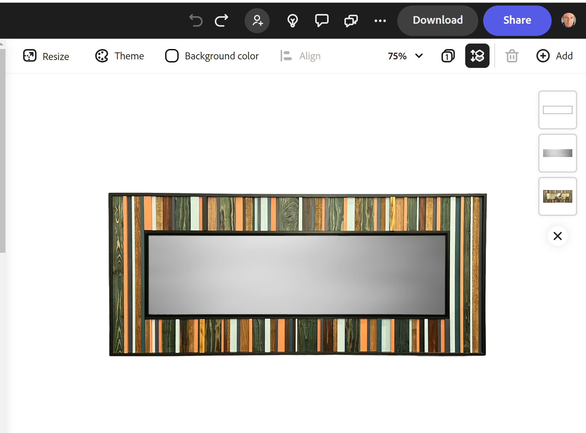Click the Background color swatch
The height and width of the screenshot is (433, 586).
pyautogui.click(x=172, y=56)
